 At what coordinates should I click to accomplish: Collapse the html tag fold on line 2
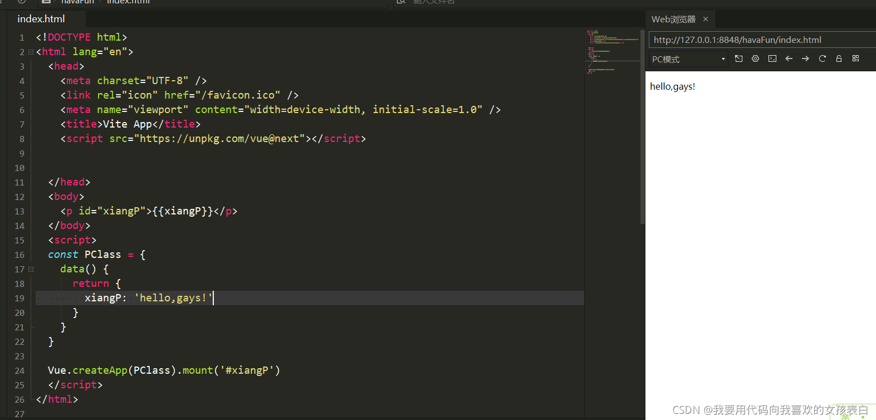(31, 52)
